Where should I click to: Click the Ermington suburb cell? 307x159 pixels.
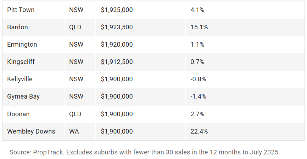22,45
